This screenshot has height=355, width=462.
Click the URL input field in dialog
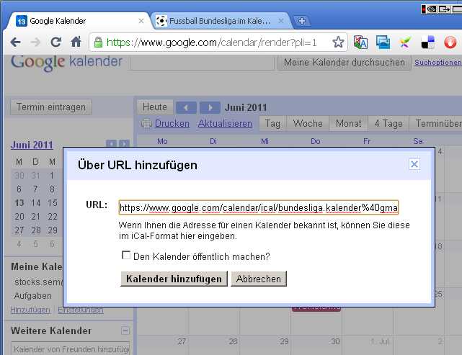click(259, 207)
